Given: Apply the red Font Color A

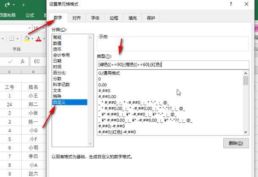Looking at the screenshot, I should (38, 39).
